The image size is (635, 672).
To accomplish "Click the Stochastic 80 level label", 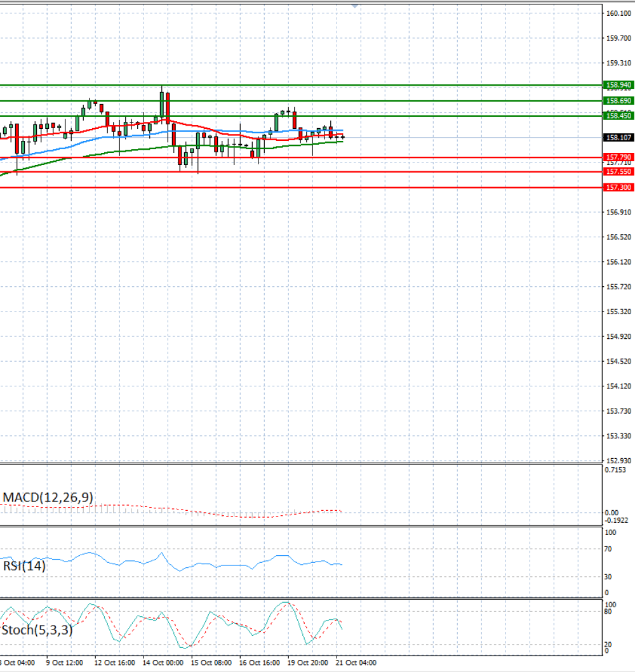I will (608, 612).
